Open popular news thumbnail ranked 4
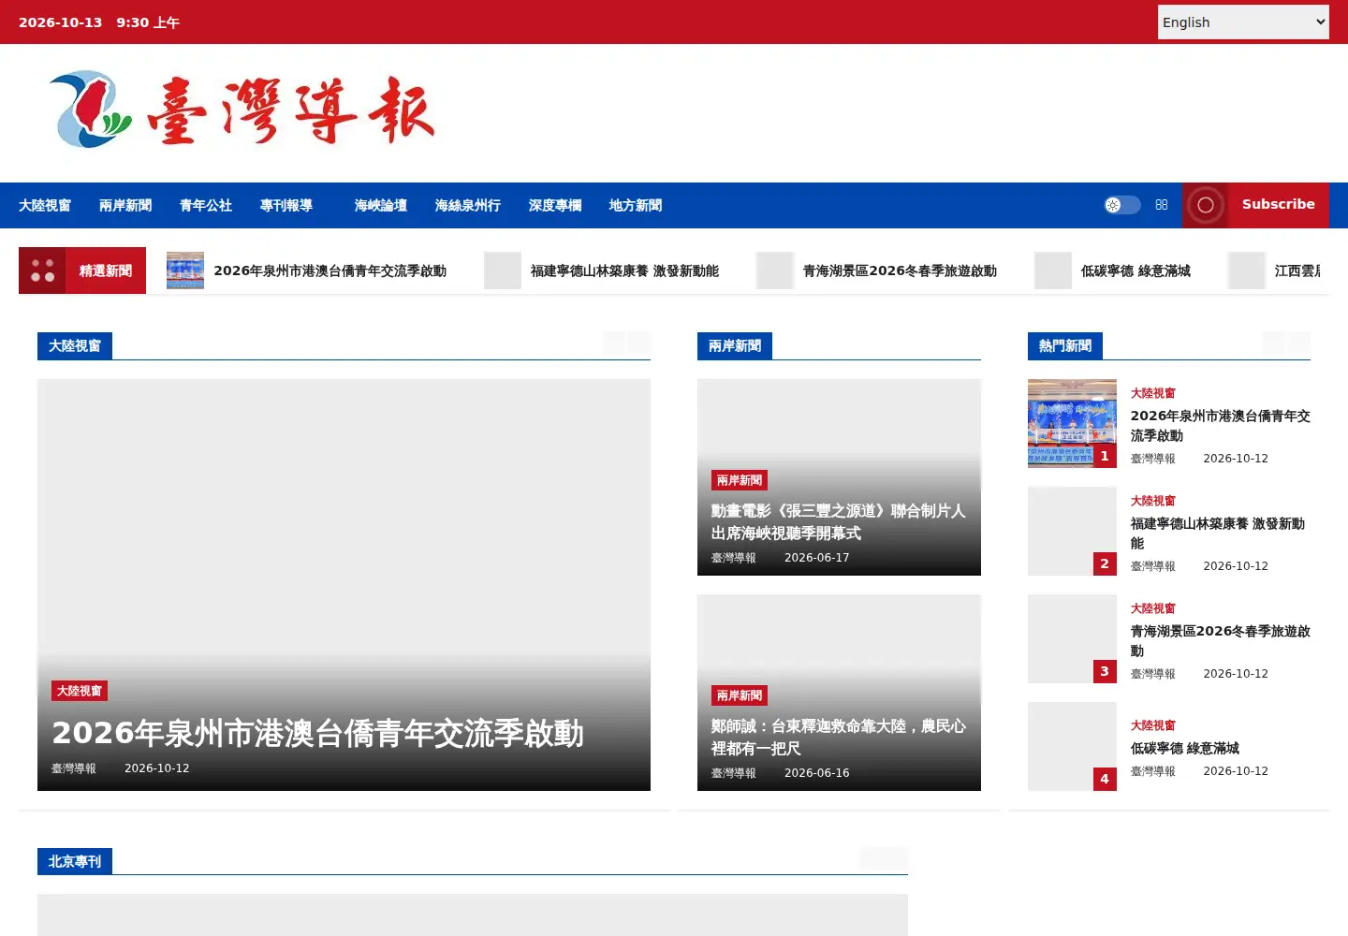This screenshot has height=936, width=1348. click(1072, 746)
